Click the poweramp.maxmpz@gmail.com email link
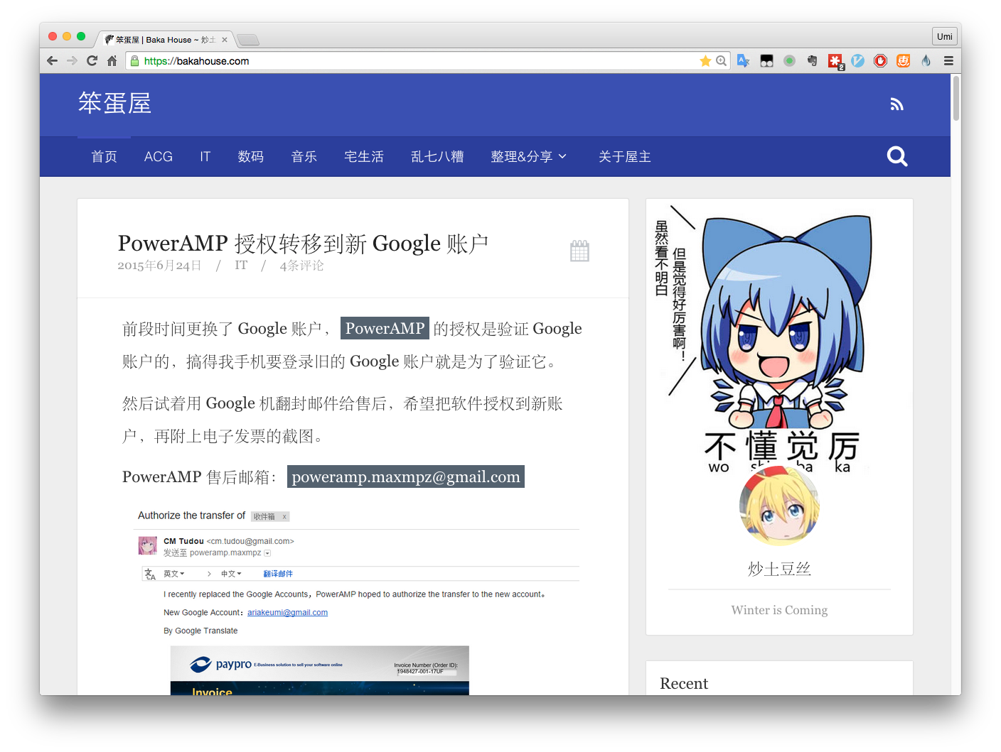This screenshot has height=752, width=1001. (x=405, y=476)
